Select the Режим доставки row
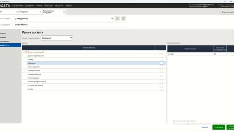Image resolution: width=234 pixels, height=131 pixels. tap(94, 71)
